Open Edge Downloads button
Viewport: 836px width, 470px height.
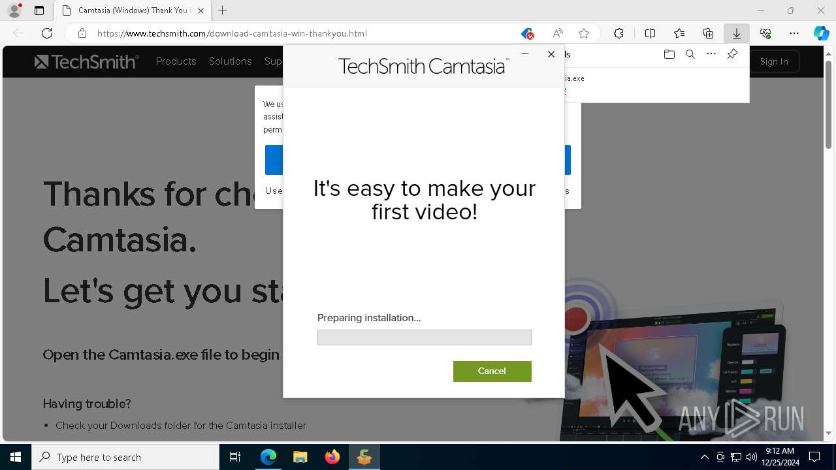coord(737,33)
